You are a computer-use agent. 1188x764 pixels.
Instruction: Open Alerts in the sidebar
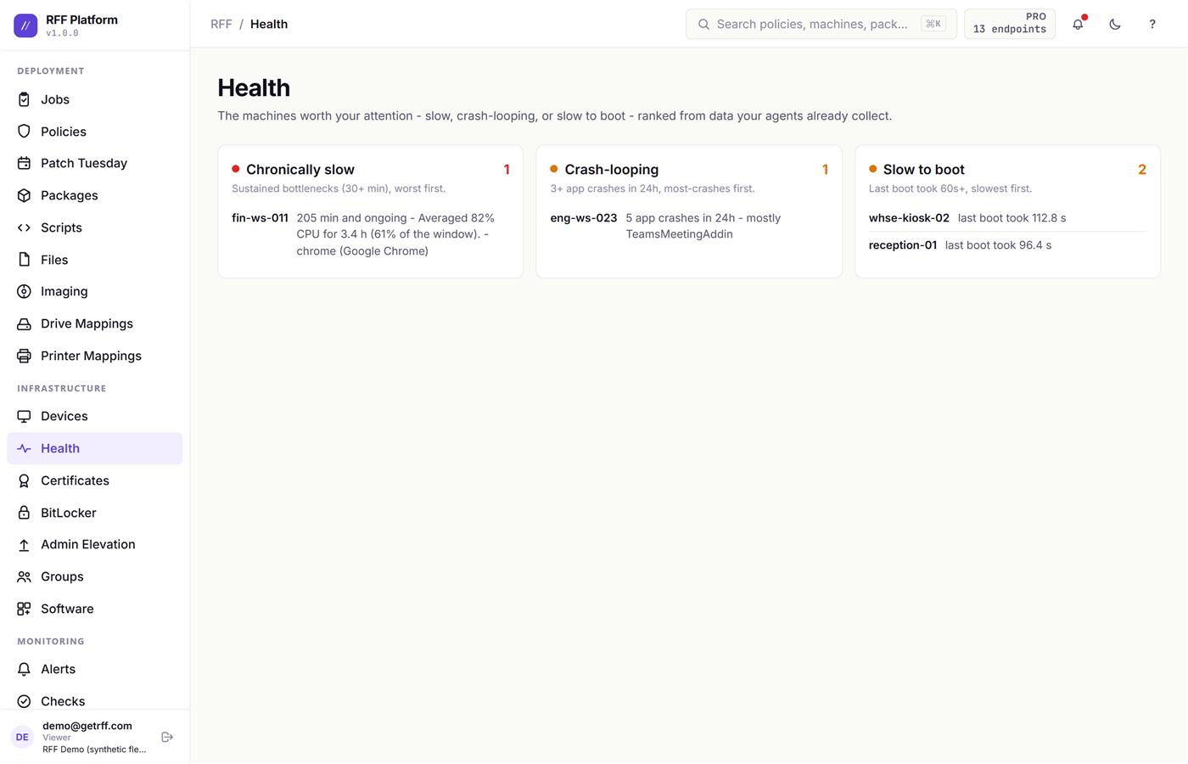tap(94, 669)
